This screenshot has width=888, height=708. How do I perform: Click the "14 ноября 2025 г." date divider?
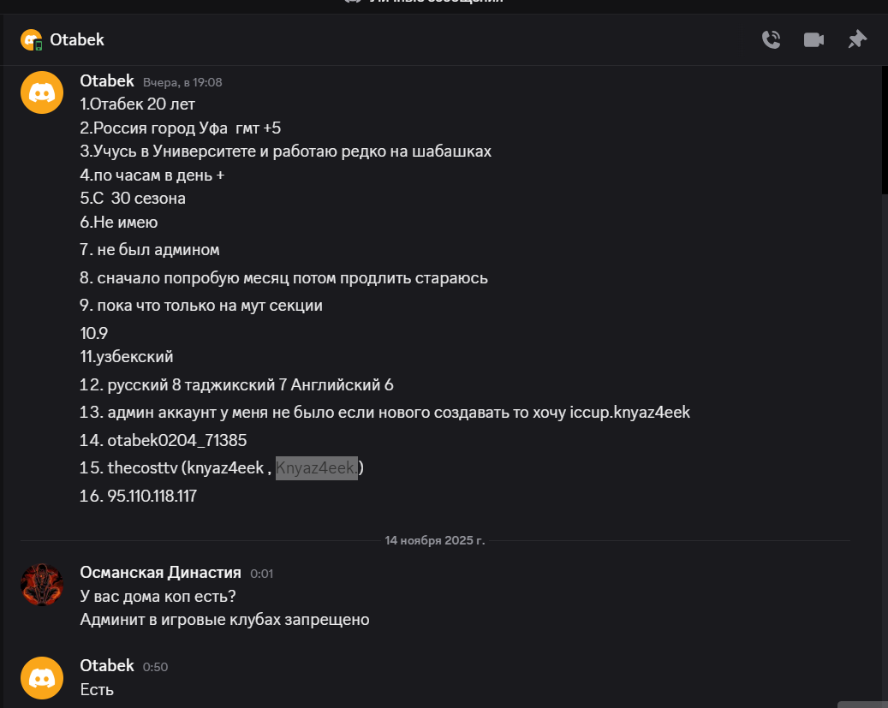point(434,540)
